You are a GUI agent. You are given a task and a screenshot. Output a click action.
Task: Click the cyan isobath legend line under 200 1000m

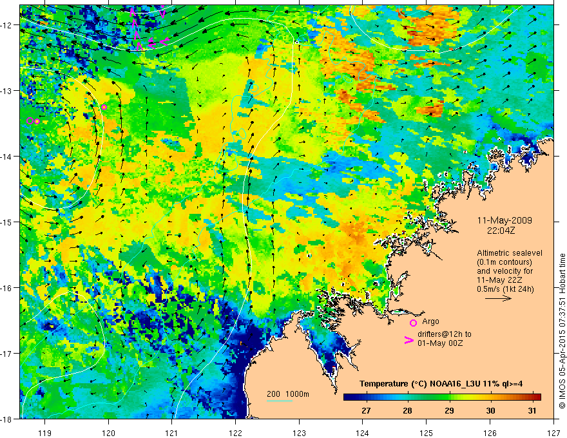[x=280, y=401]
